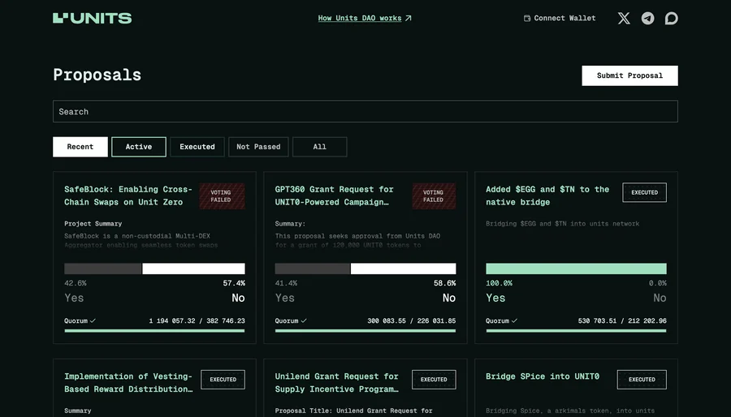Open the Telegram channel icon

(x=647, y=18)
